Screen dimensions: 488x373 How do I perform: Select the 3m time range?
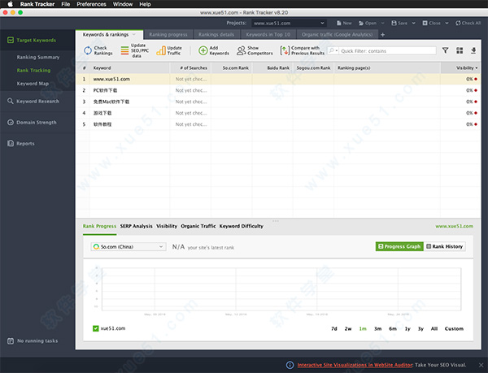[377, 328]
